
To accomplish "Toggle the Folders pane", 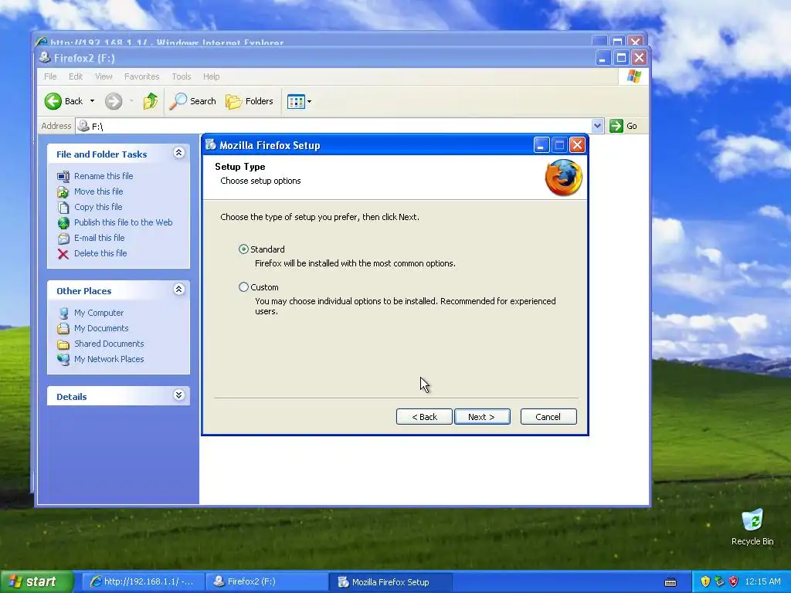I will pos(250,101).
